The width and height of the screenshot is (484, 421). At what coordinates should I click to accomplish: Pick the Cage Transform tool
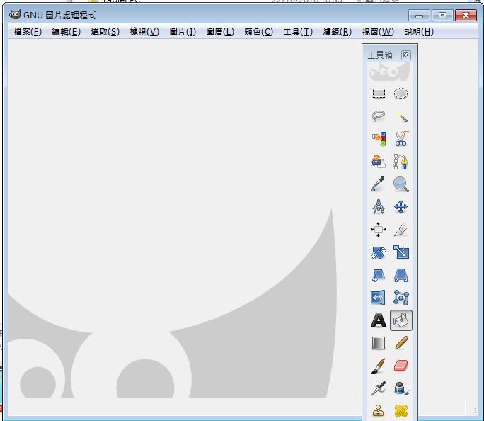401,298
